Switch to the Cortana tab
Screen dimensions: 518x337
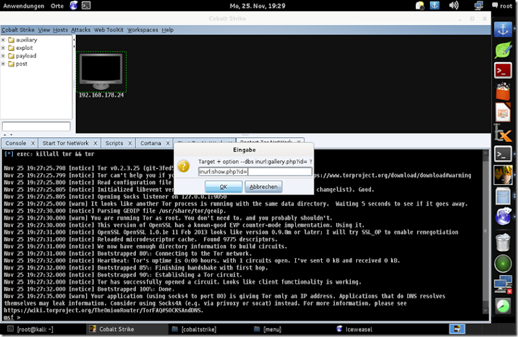(151, 143)
